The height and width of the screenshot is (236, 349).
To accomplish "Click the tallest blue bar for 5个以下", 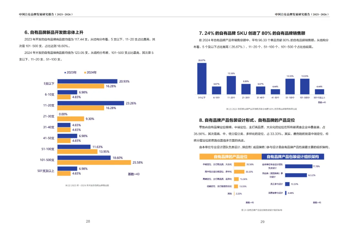I will [x=202, y=79].
